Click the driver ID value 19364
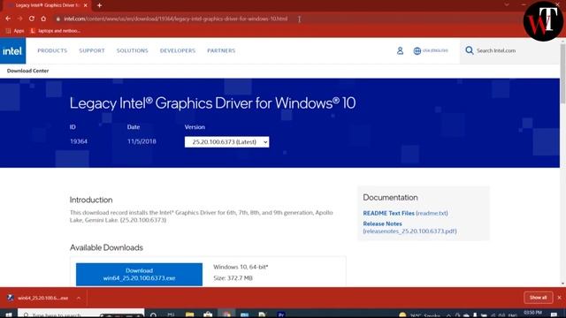This screenshot has height=318, width=566. coord(79,141)
